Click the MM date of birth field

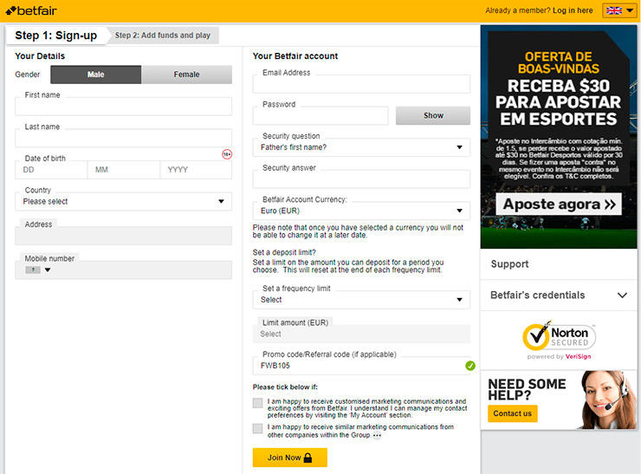tap(124, 170)
